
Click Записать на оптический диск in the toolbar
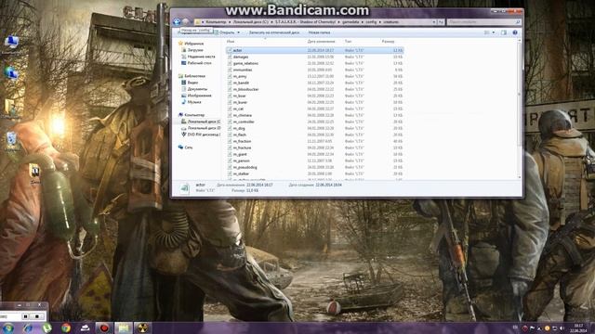(x=274, y=32)
